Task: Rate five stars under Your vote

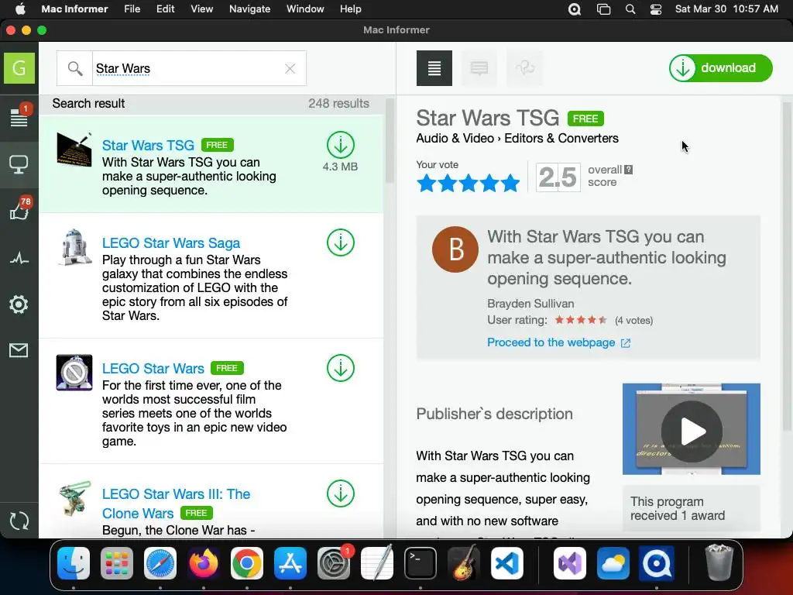Action: [510, 183]
